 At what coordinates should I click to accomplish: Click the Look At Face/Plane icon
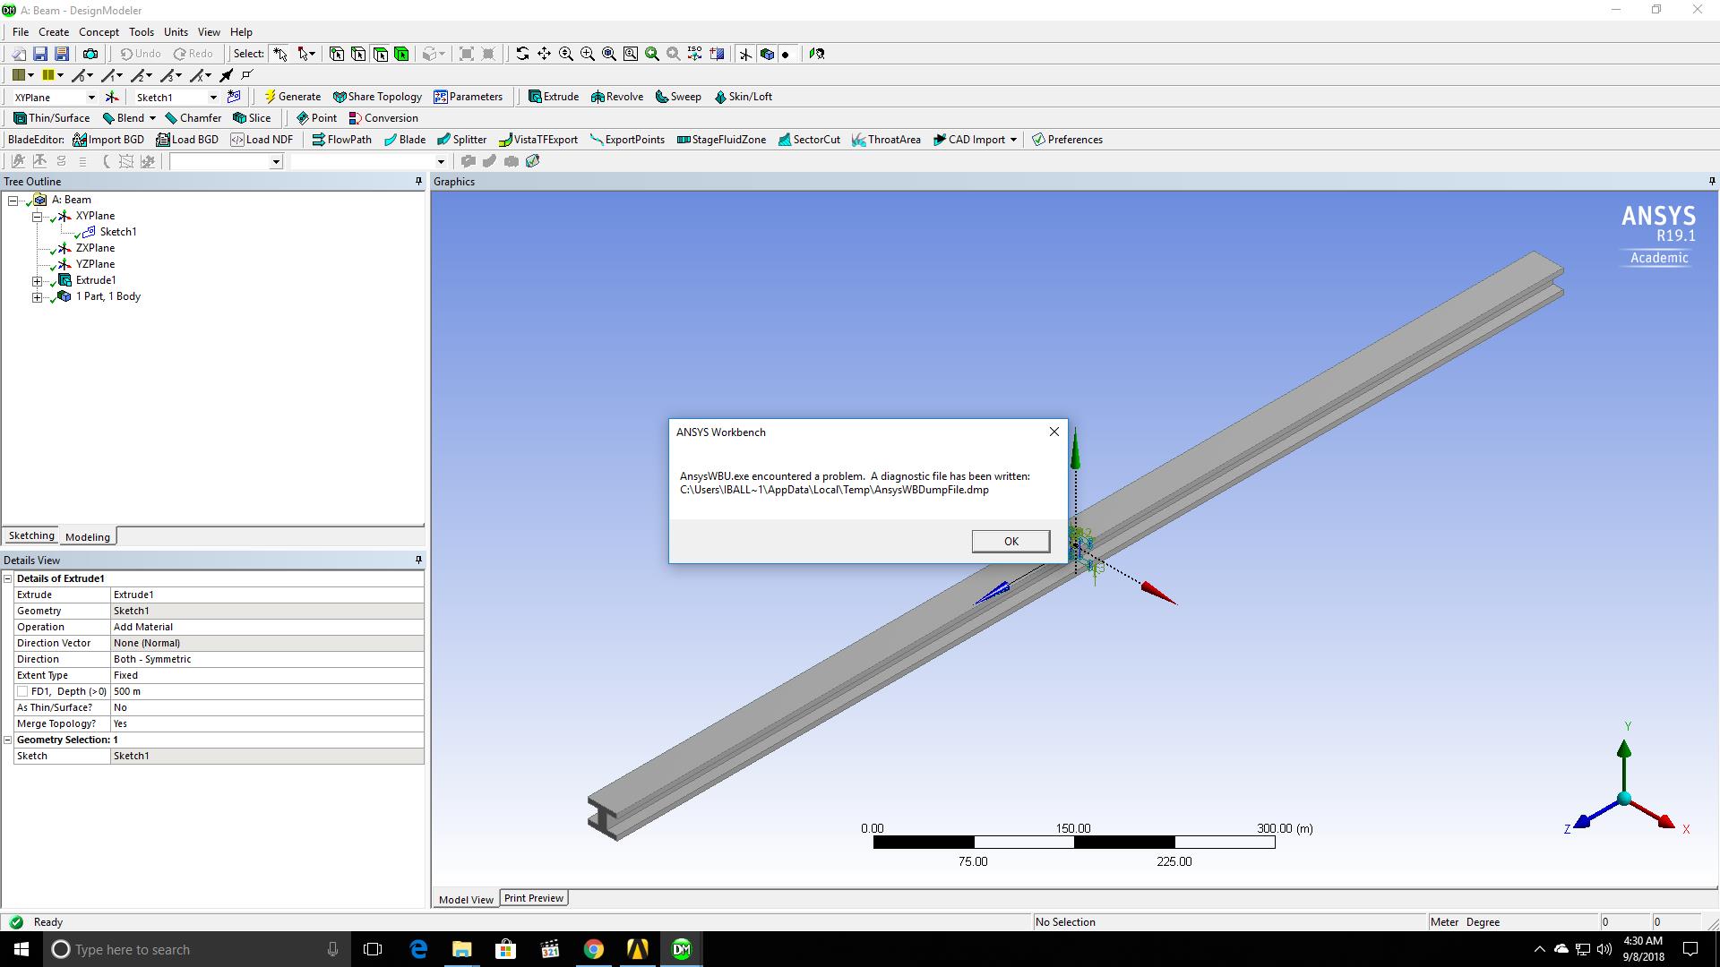816,54
